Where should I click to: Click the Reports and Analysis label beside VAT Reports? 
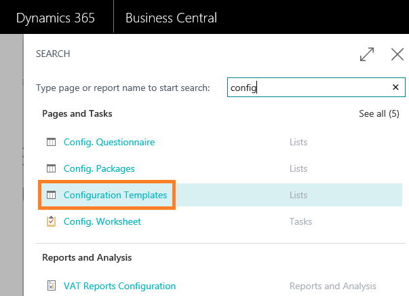pyautogui.click(x=332, y=286)
